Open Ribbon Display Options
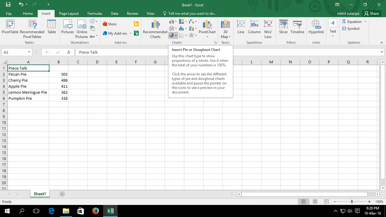The height and width of the screenshot is (217, 386). click(x=337, y=5)
